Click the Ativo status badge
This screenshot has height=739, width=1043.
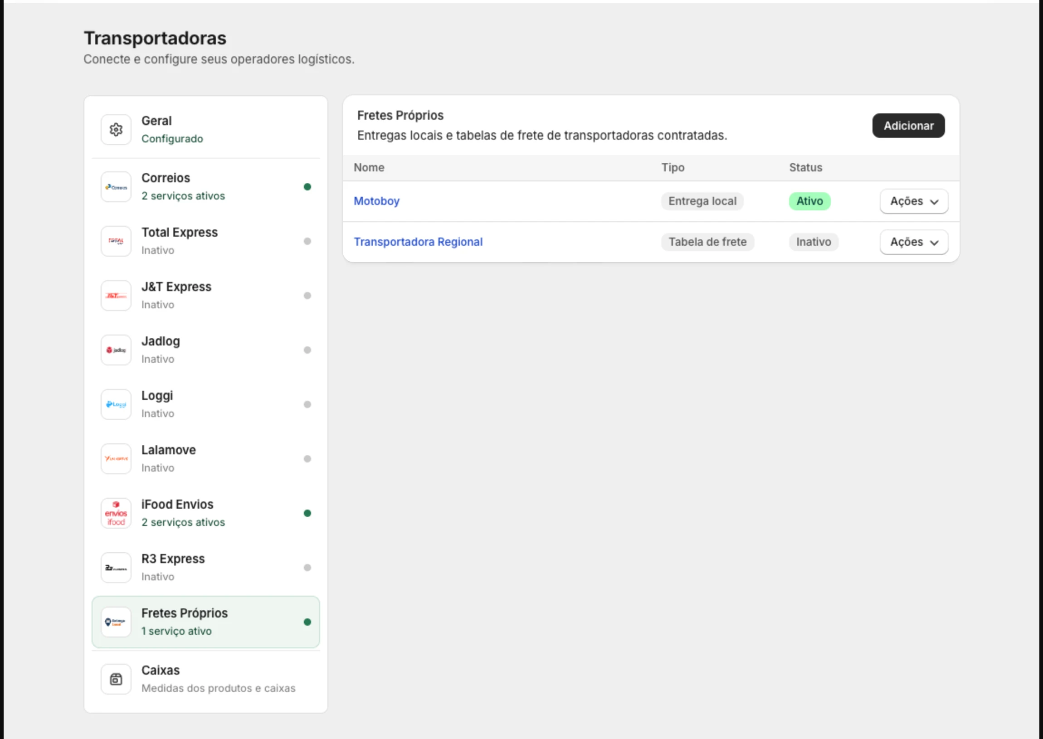[x=809, y=201]
